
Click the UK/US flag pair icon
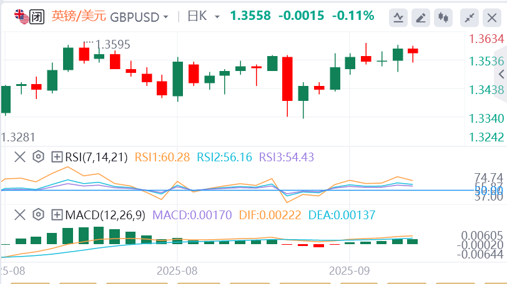[x=21, y=16]
